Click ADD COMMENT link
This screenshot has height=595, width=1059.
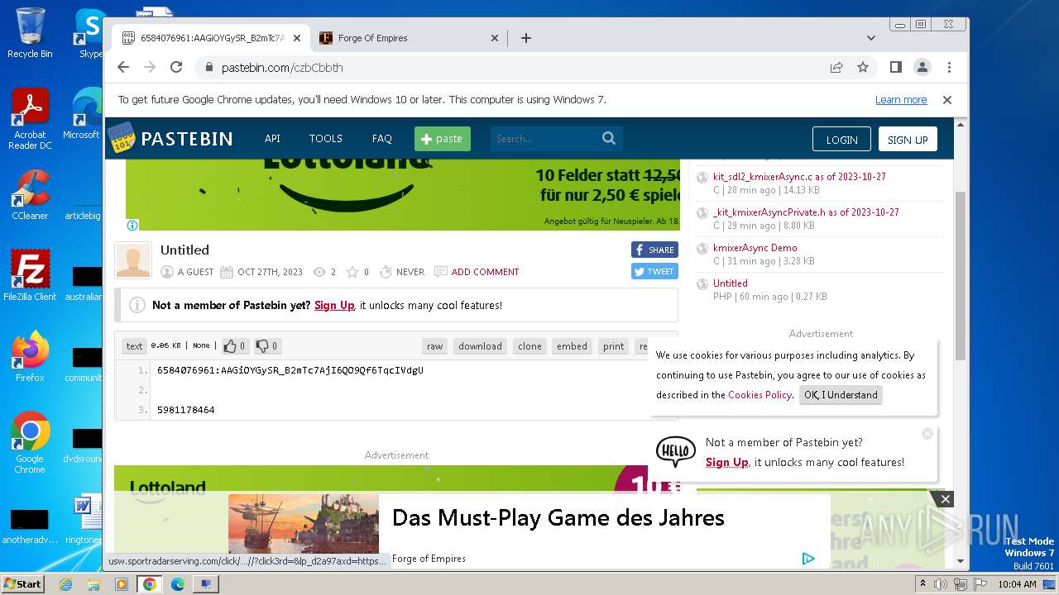pyautogui.click(x=485, y=272)
